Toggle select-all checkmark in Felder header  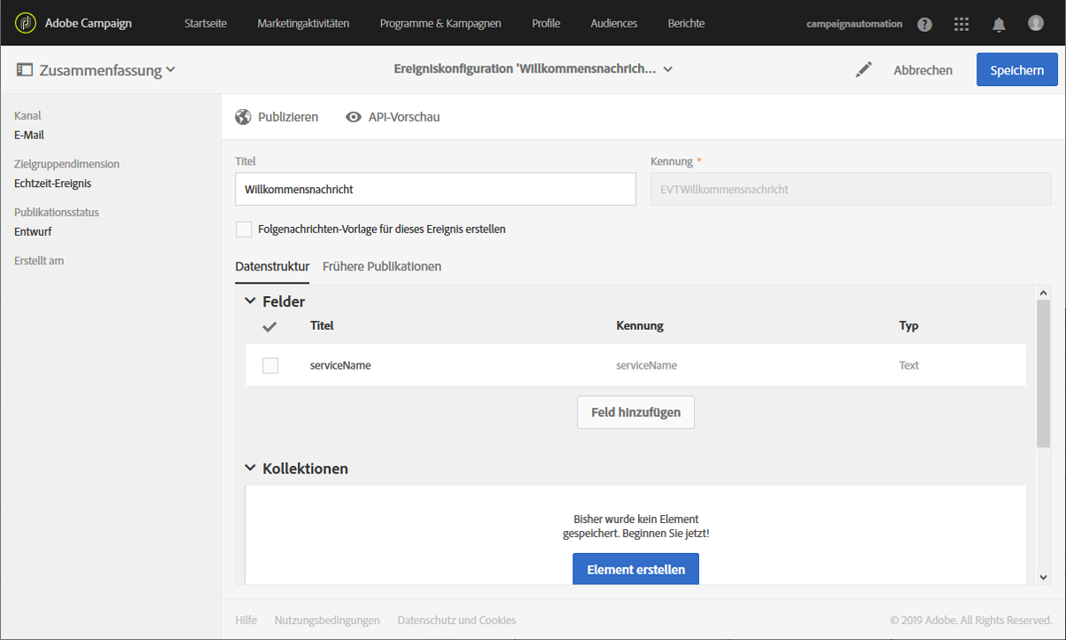[270, 326]
